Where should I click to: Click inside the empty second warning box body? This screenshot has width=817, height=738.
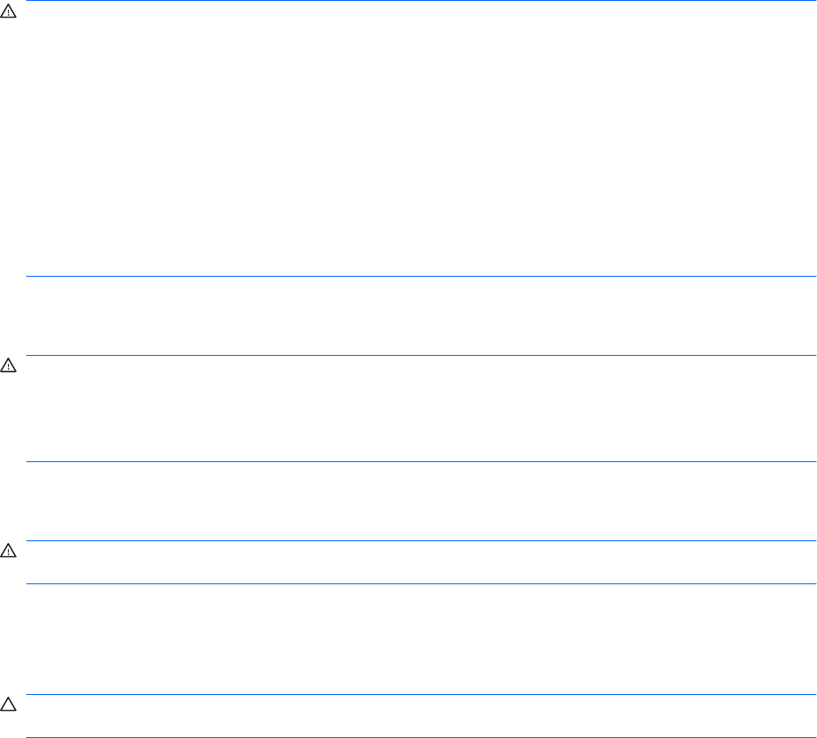[422, 409]
